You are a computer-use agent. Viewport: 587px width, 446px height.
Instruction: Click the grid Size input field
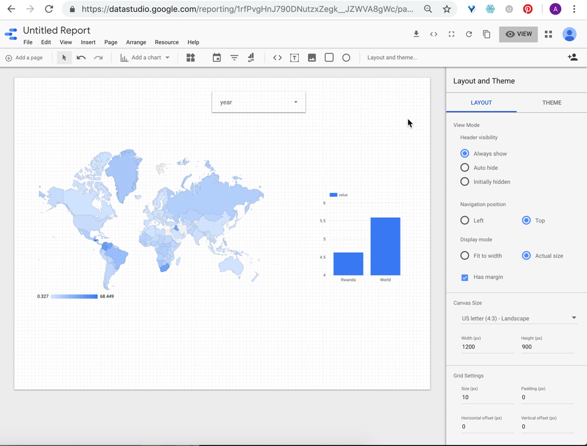pos(487,397)
